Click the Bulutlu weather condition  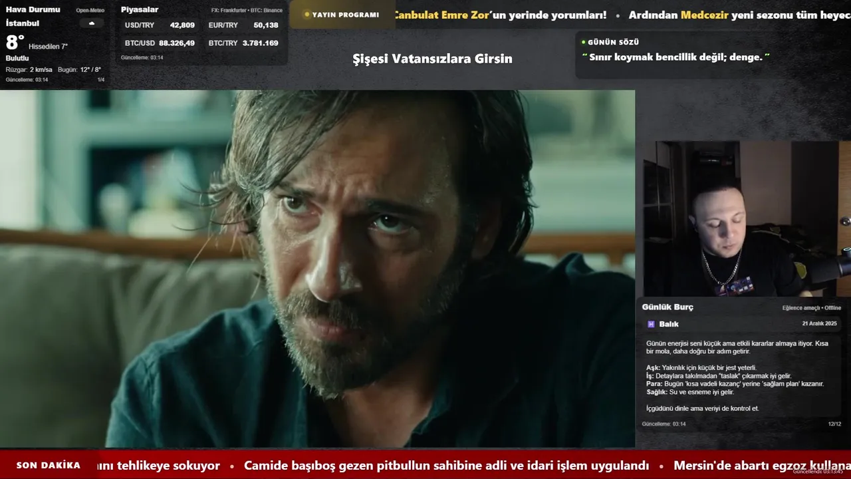click(17, 58)
